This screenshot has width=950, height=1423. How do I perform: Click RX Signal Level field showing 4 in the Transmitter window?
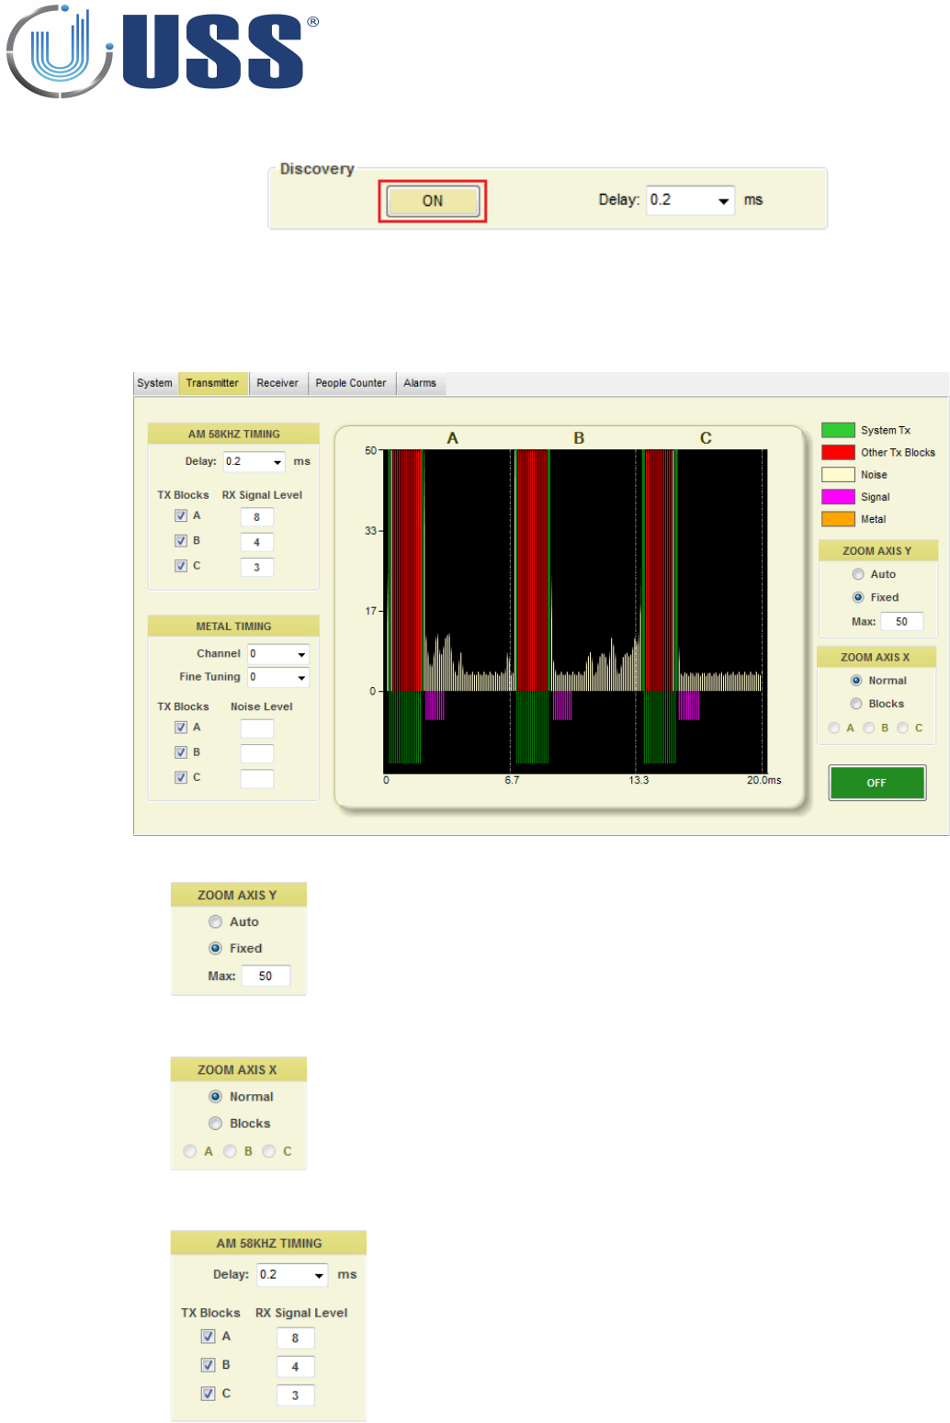click(257, 542)
